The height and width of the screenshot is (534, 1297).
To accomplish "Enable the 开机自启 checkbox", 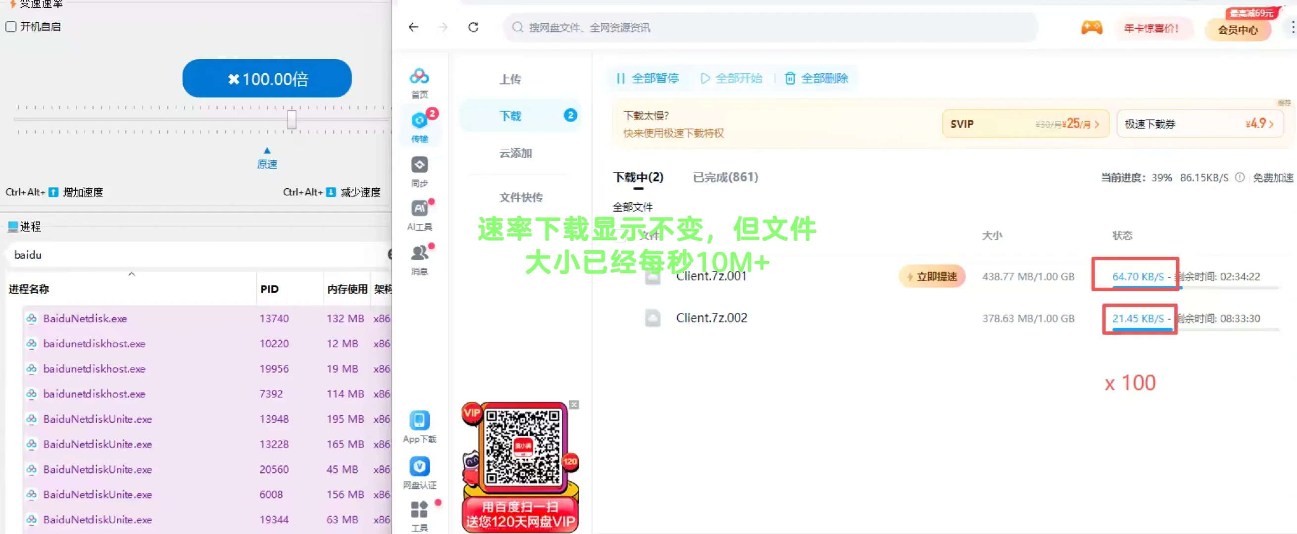I will 10,26.
